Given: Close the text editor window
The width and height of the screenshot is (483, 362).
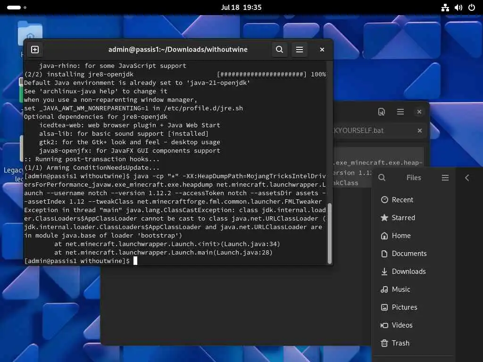Looking at the screenshot, I should tap(419, 112).
